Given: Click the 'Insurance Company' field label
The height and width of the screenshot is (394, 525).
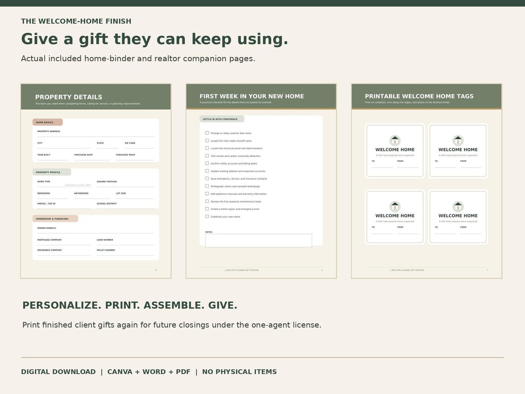Looking at the screenshot, I should point(50,250).
